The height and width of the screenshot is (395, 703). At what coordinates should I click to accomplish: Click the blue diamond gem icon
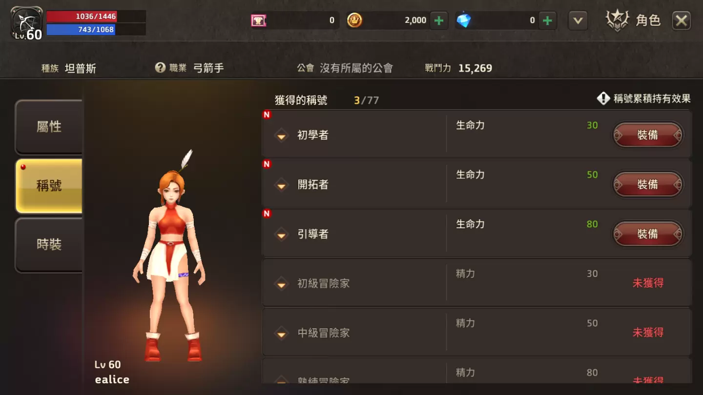[463, 20]
